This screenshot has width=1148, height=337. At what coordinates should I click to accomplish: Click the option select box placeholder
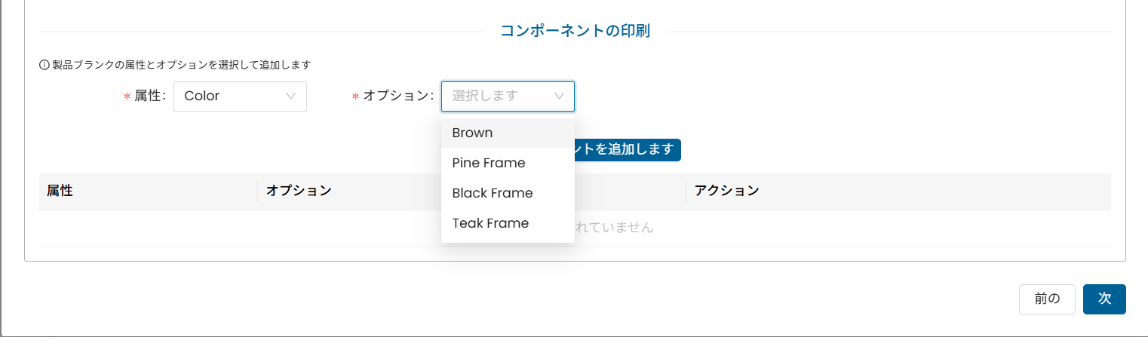[x=485, y=96]
